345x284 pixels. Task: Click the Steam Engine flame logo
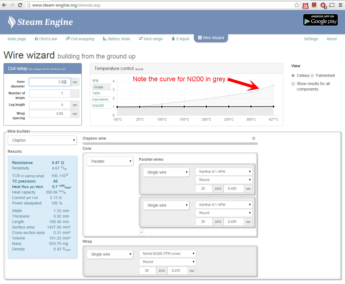[x=11, y=22]
